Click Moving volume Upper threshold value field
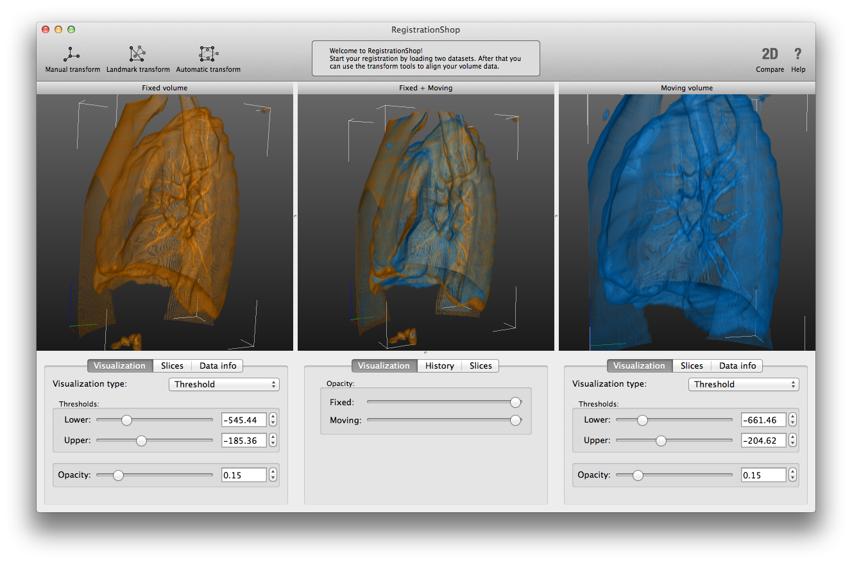 (763, 441)
